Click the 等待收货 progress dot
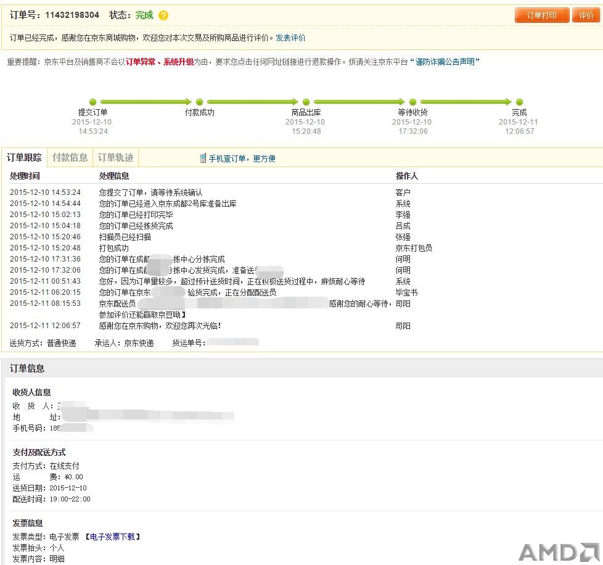Screen dimensions: 603x565 [x=412, y=102]
